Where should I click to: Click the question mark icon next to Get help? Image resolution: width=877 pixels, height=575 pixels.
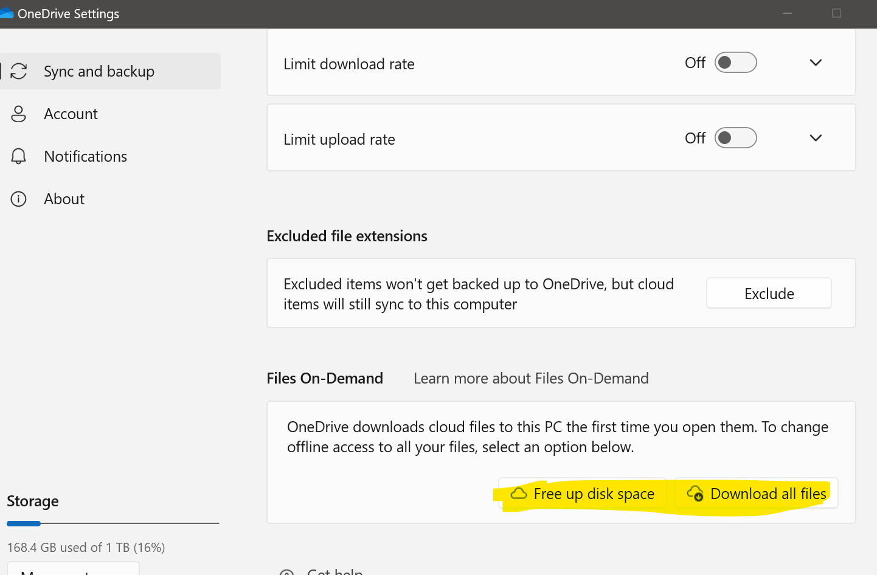click(286, 572)
